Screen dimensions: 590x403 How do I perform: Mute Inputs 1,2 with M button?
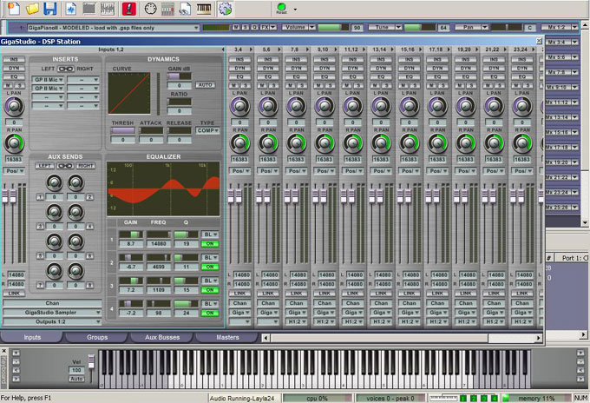tap(9, 85)
